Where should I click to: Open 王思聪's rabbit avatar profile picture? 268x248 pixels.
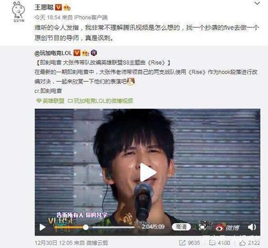point(19,12)
